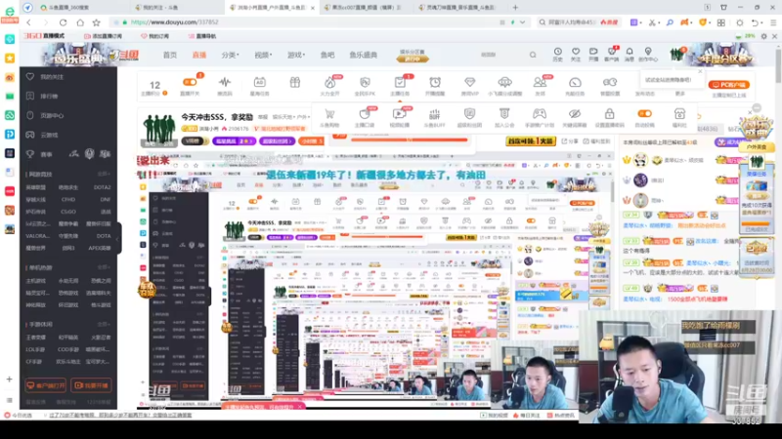
Task: Click the browser back arrow
Action: (x=29, y=22)
